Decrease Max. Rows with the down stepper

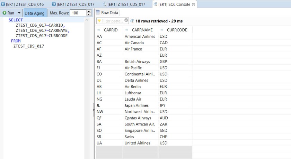89,15
